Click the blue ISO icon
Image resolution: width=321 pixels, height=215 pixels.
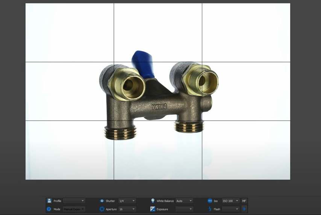(x=210, y=201)
